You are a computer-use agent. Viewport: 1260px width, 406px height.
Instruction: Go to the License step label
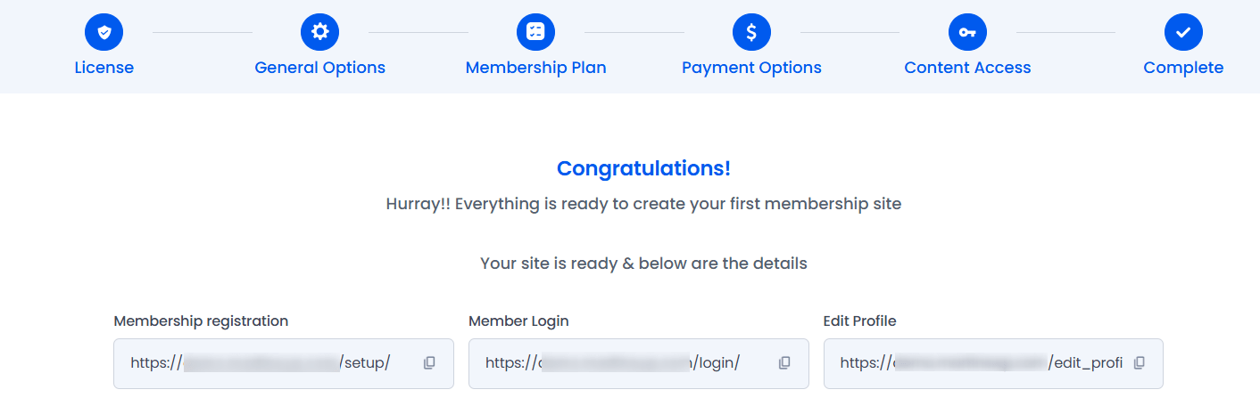pyautogui.click(x=104, y=68)
